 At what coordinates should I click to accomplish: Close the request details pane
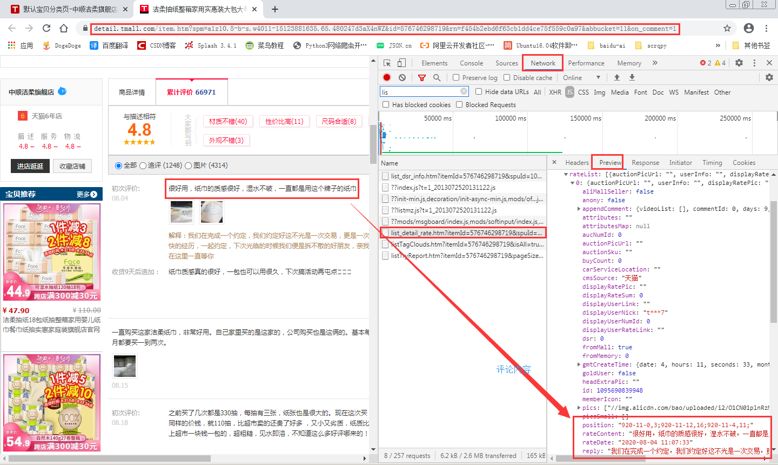pos(554,162)
